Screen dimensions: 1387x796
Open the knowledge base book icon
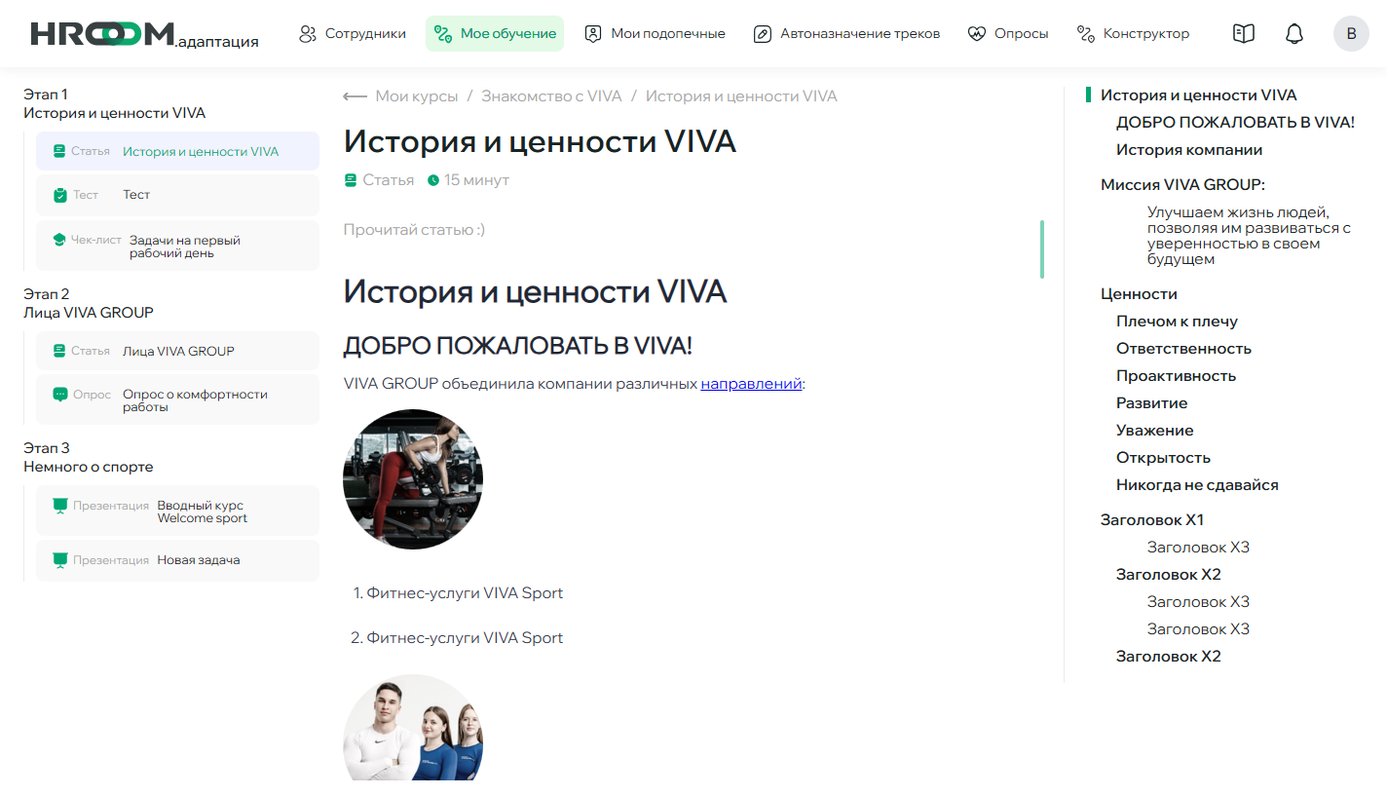tap(1243, 34)
